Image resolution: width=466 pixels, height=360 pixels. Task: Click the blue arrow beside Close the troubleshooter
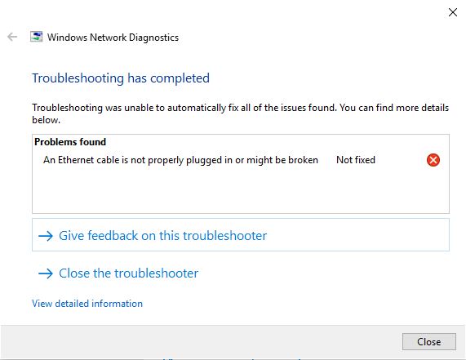[46, 273]
